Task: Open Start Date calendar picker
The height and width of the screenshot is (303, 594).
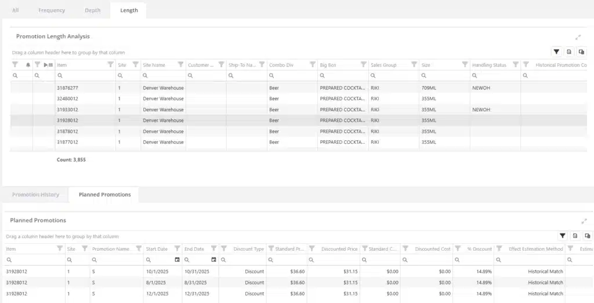Action: click(x=177, y=260)
